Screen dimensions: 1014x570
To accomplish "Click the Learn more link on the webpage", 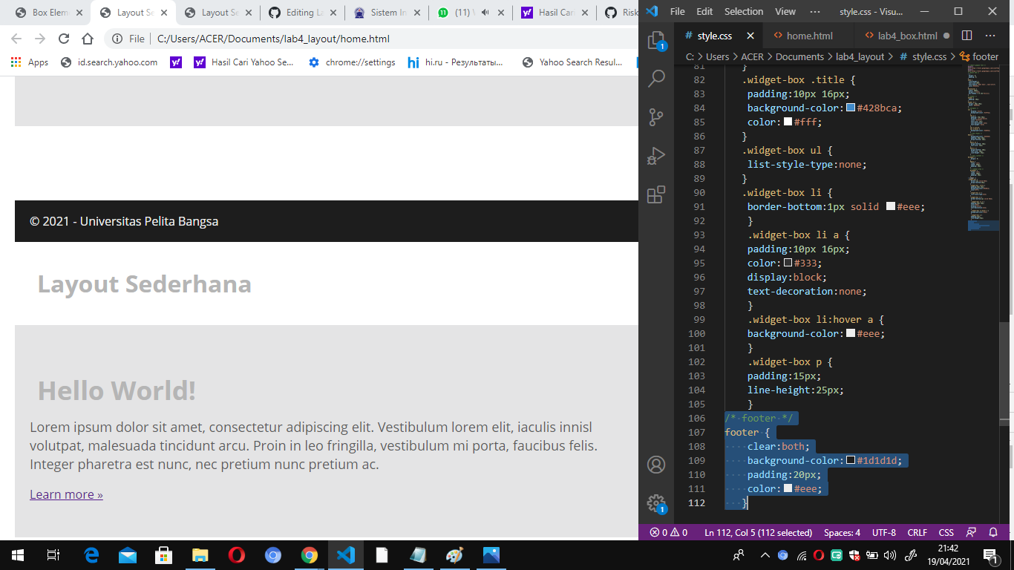I will point(65,494).
